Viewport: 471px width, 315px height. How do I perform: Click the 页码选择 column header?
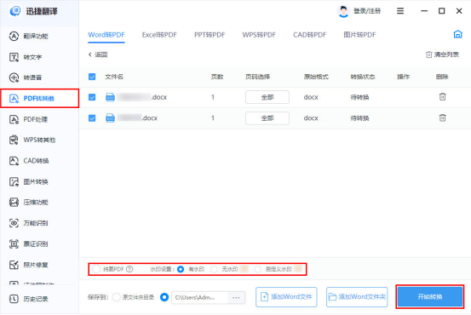(257, 77)
